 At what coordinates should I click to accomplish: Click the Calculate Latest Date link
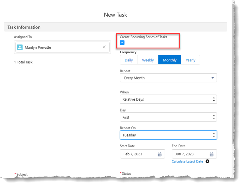pos(187,161)
